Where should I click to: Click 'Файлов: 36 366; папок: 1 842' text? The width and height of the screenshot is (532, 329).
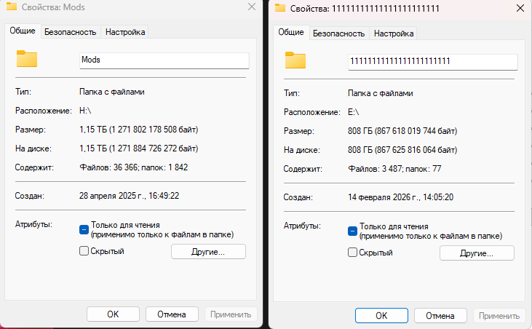click(134, 167)
